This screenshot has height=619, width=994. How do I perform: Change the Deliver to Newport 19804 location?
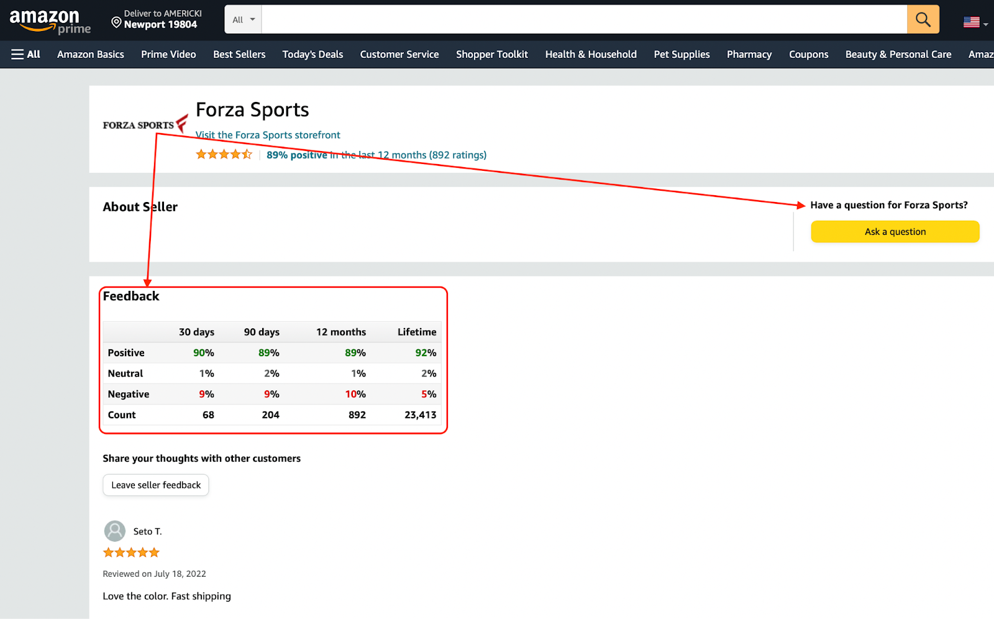(157, 19)
